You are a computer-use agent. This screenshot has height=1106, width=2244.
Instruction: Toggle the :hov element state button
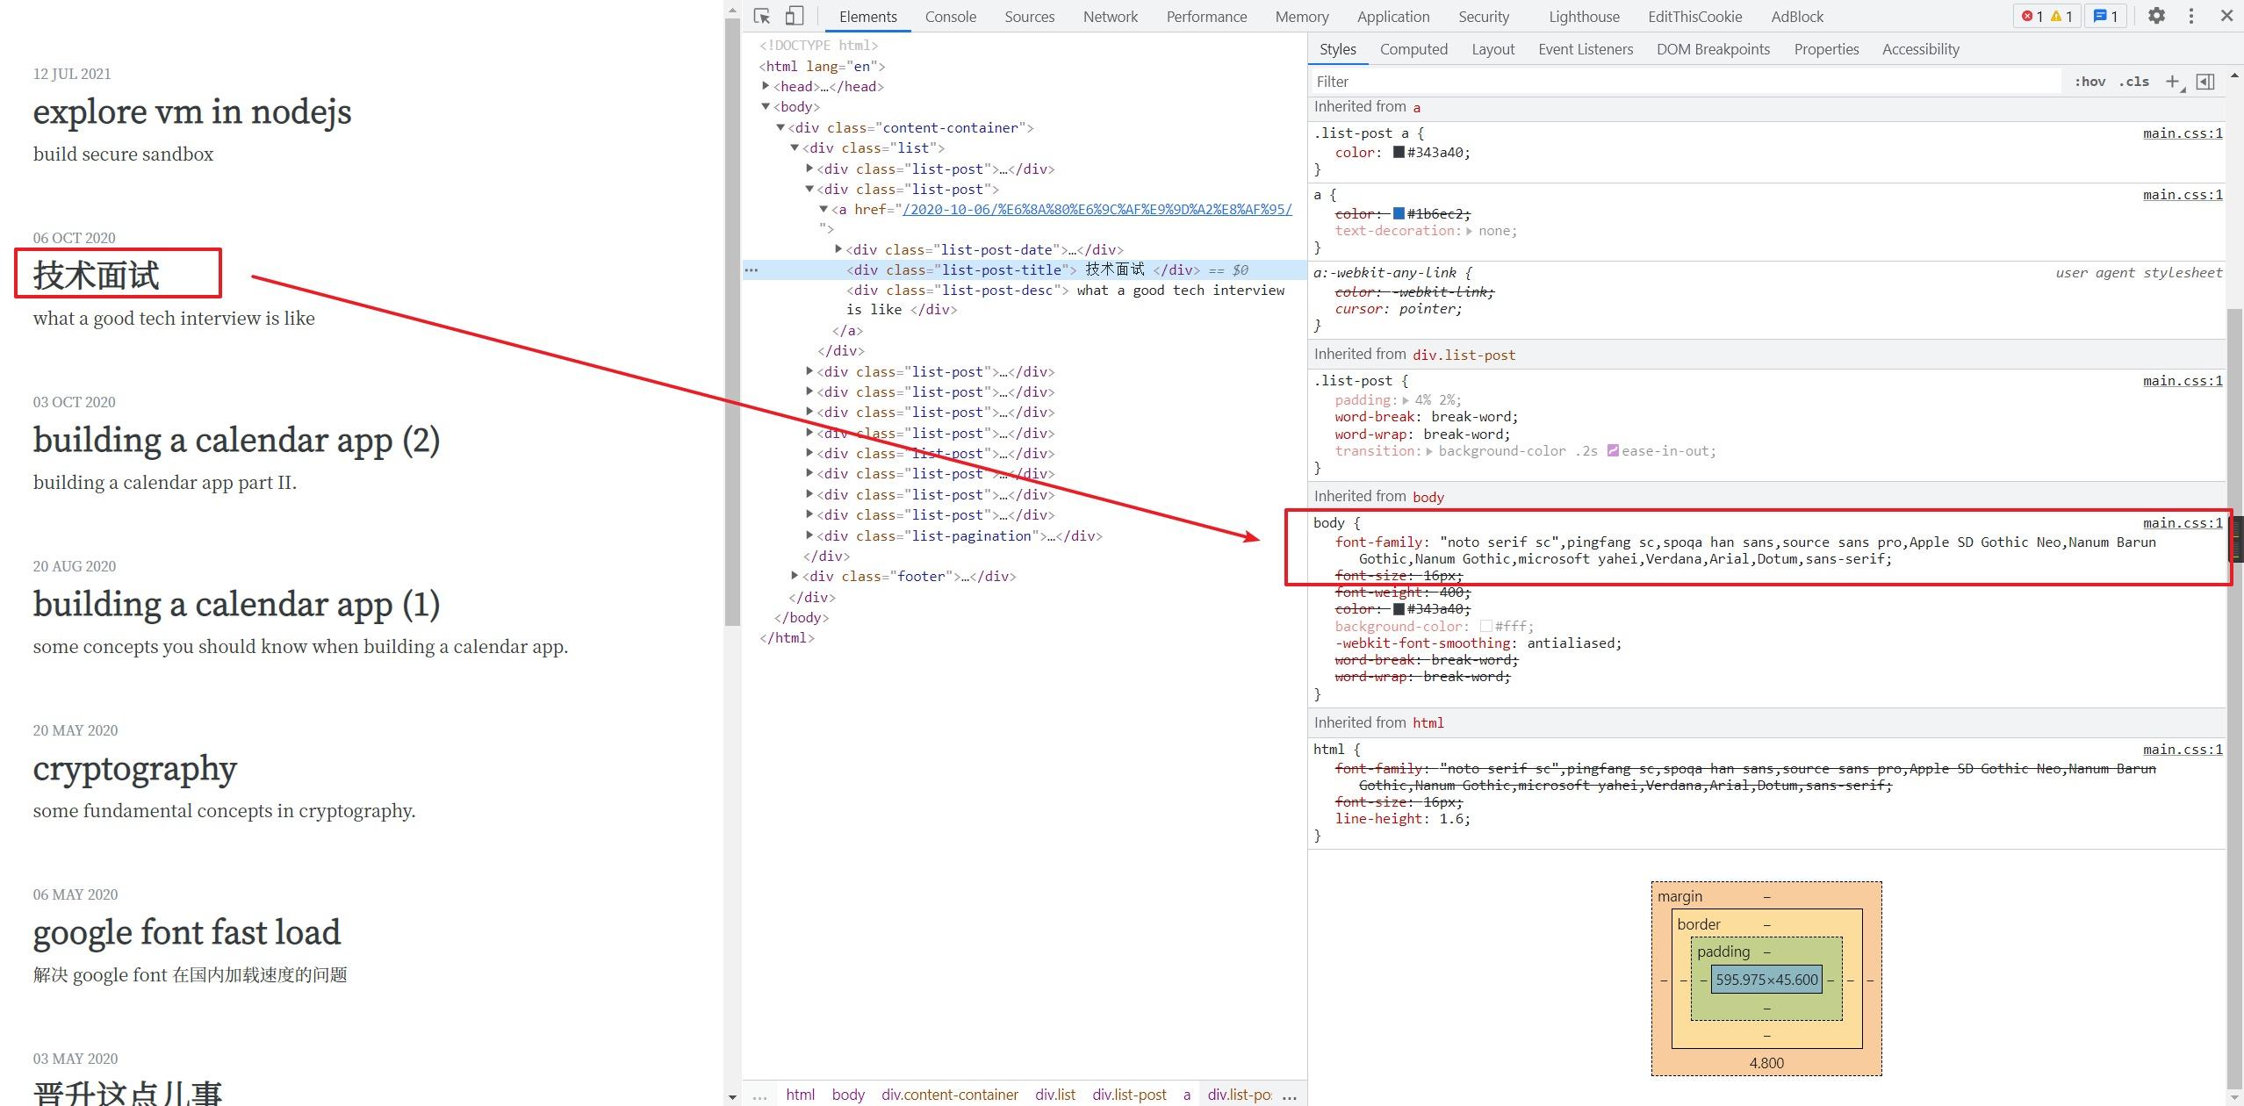[x=2089, y=82]
